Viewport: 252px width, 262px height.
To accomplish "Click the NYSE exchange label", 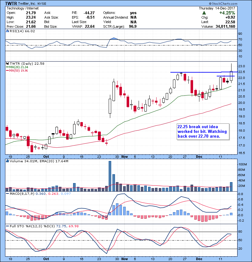I will point(41,4).
